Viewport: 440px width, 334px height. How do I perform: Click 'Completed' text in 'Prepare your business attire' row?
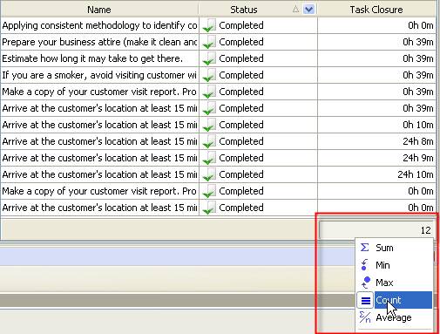point(241,42)
